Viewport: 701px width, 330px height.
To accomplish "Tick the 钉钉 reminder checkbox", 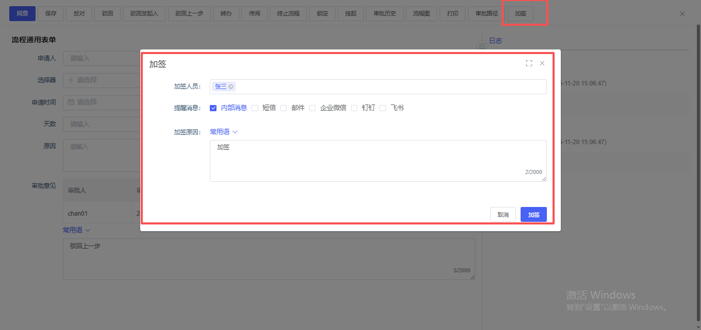I will [354, 108].
